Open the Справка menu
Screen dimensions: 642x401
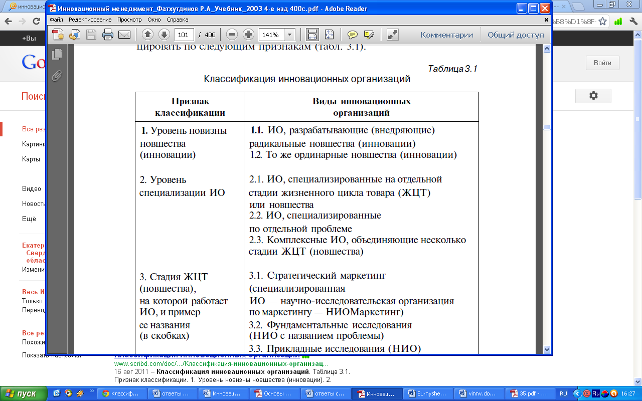[178, 20]
